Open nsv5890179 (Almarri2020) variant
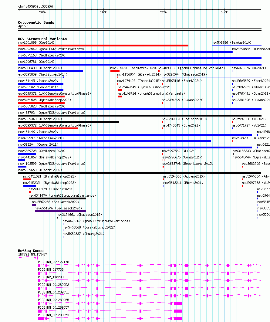Screen dimensions: 270x322 50,189
